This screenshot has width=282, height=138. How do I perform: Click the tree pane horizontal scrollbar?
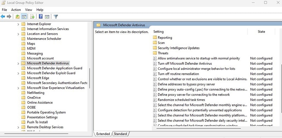coord(36,134)
